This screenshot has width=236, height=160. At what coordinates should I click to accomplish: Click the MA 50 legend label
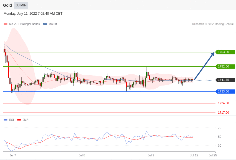53,24
